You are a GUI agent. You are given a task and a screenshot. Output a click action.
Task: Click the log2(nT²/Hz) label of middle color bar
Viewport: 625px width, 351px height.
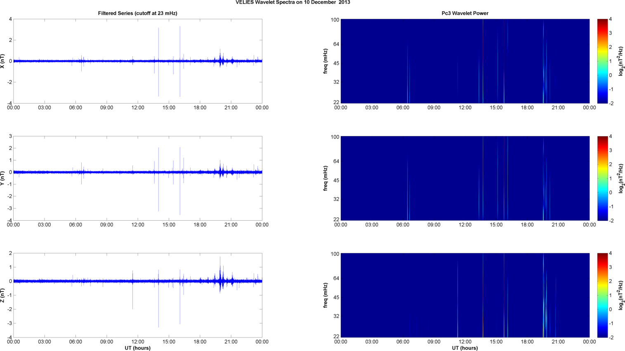coord(621,178)
